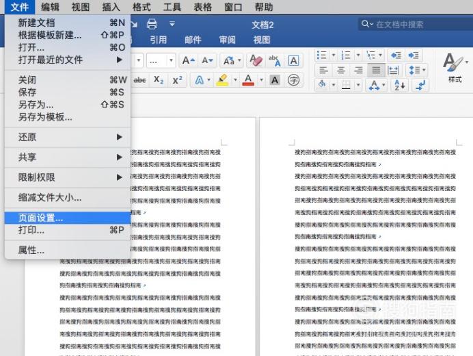This screenshot has width=473, height=356.
Task: Click distributed alignment icon
Action: 393,71
